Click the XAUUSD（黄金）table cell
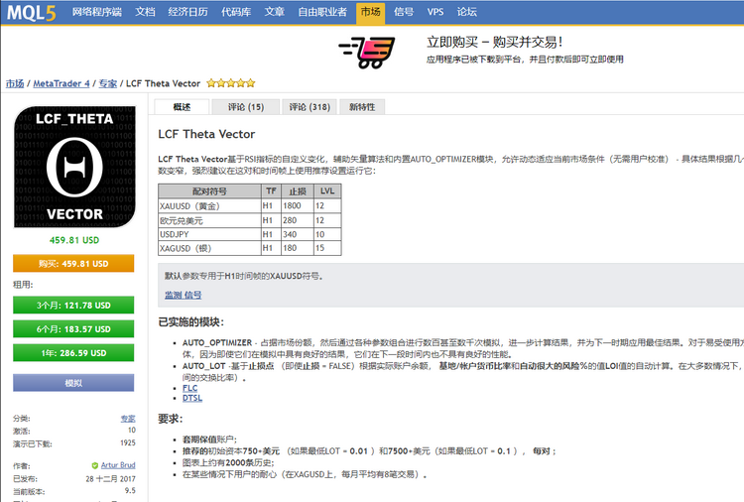 pos(209,206)
